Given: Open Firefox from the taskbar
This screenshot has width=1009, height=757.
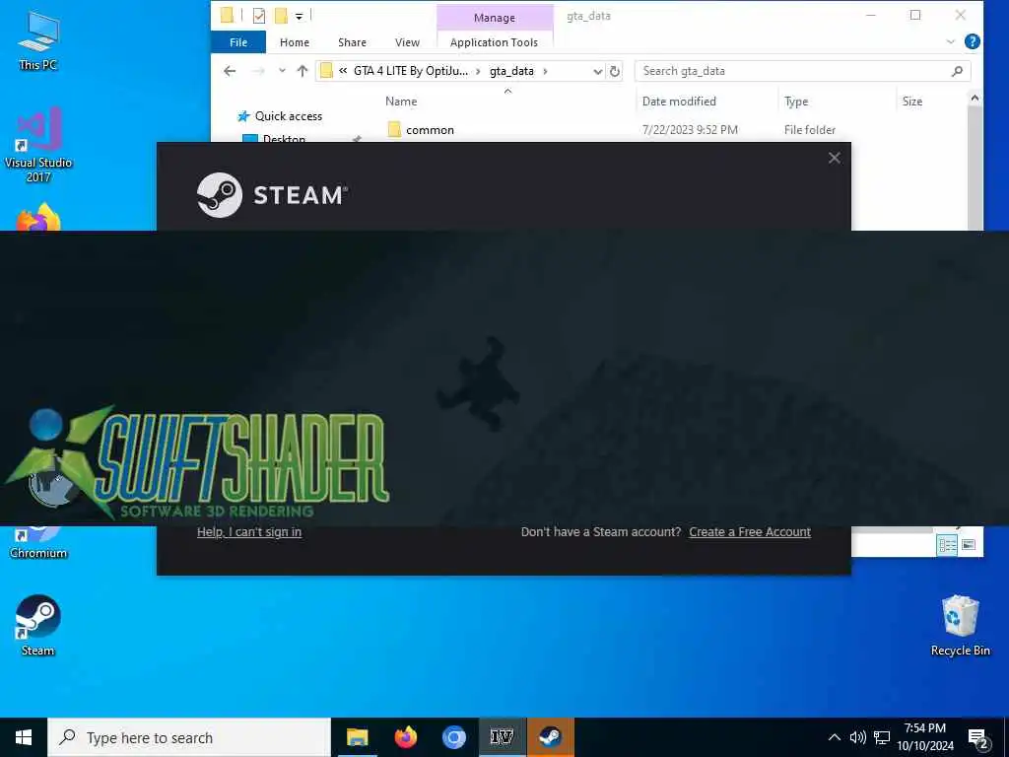Looking at the screenshot, I should tap(405, 737).
